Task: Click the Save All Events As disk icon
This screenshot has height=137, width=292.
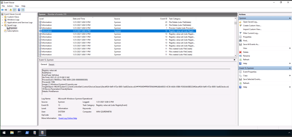Action: coord(240,44)
